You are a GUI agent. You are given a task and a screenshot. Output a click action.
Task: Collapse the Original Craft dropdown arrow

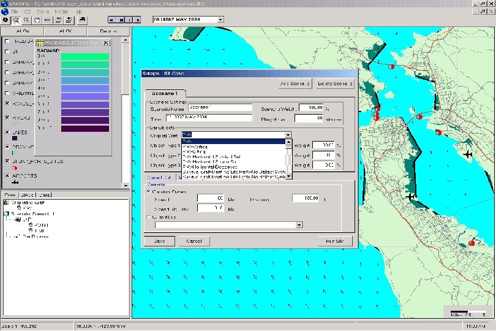287,134
